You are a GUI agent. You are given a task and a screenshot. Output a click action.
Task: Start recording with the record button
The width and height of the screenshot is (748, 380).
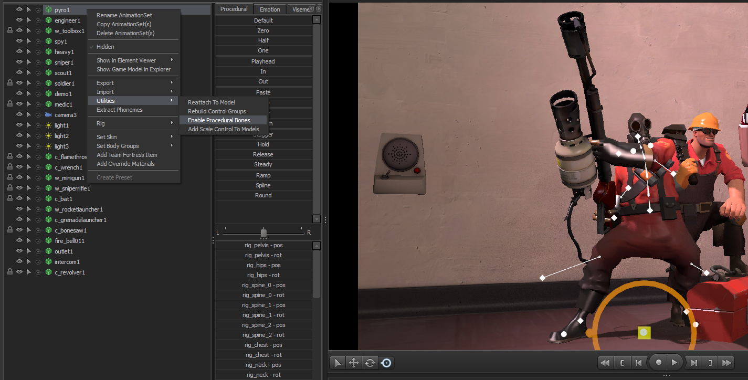coord(658,362)
